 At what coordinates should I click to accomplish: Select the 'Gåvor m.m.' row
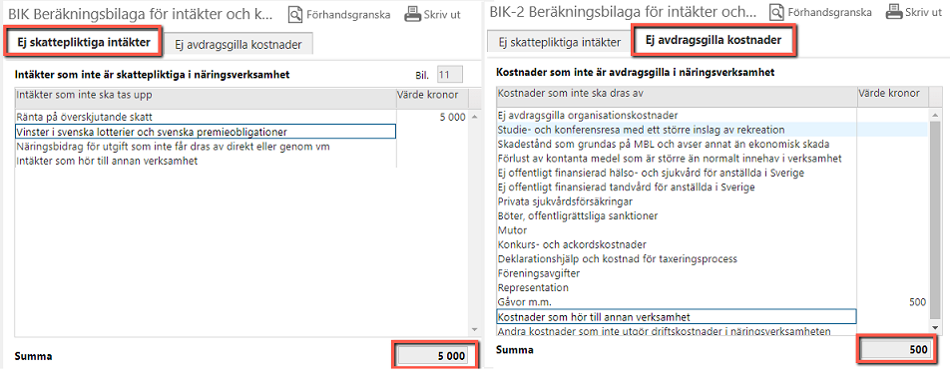coord(677,302)
